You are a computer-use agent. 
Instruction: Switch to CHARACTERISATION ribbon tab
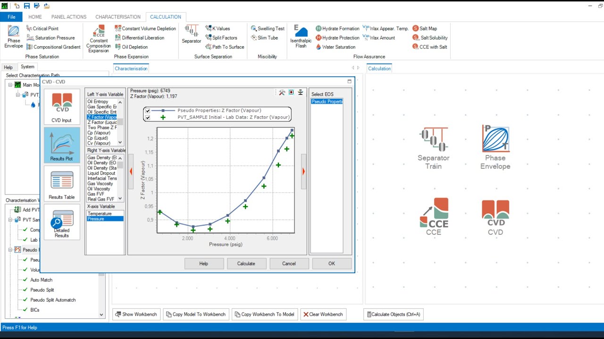118,17
